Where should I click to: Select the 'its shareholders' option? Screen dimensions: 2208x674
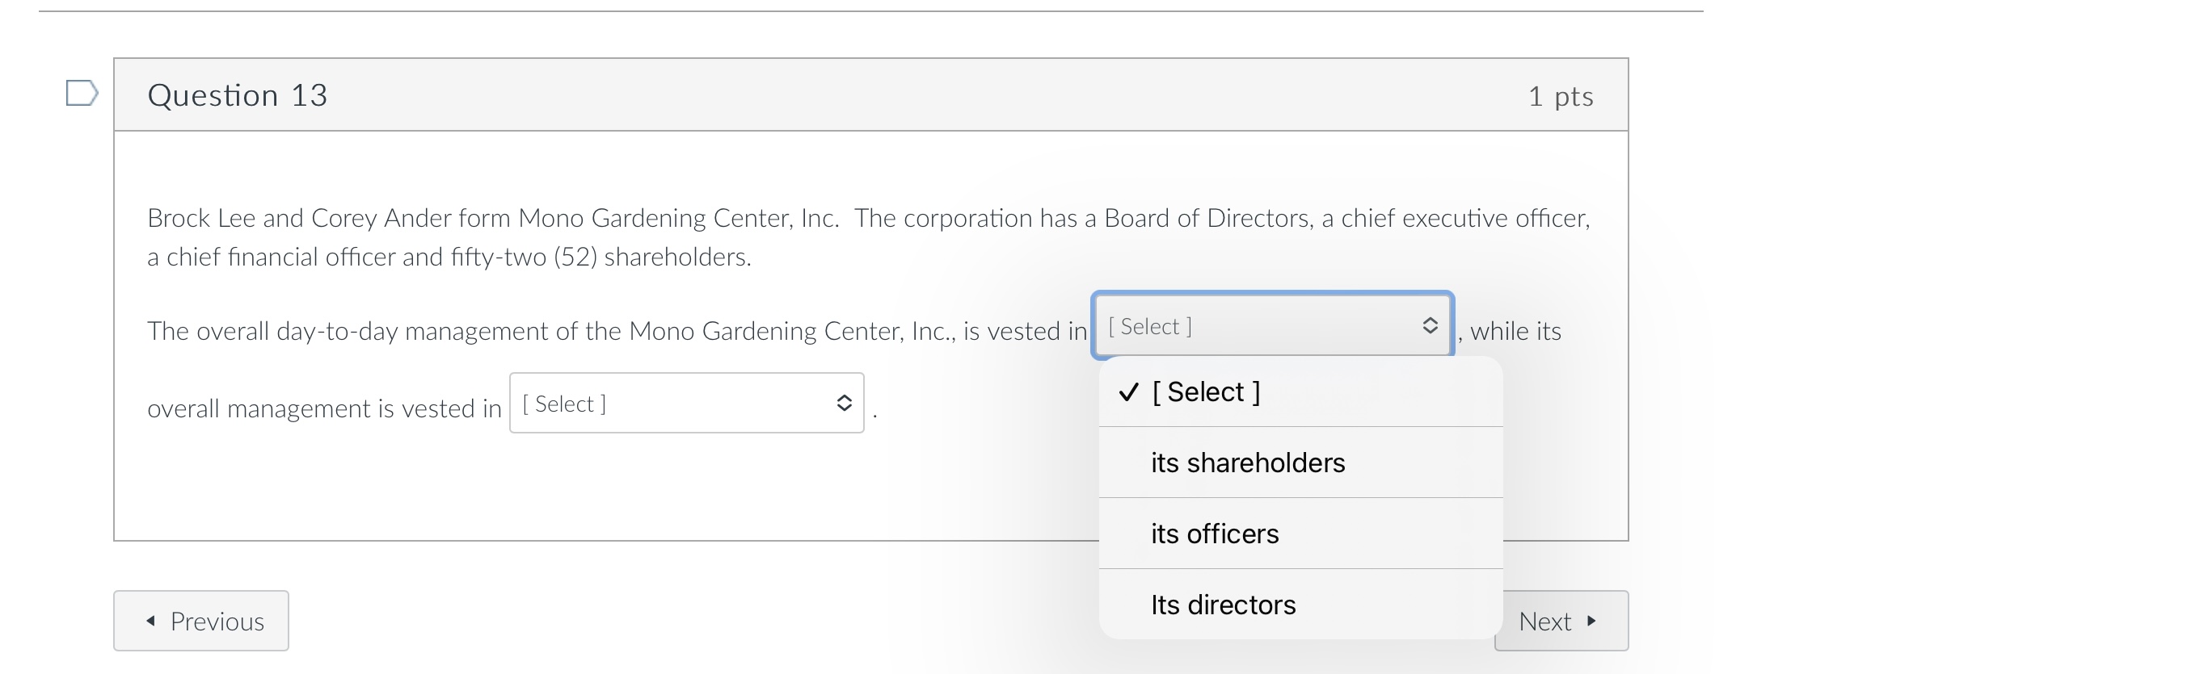1247,462
